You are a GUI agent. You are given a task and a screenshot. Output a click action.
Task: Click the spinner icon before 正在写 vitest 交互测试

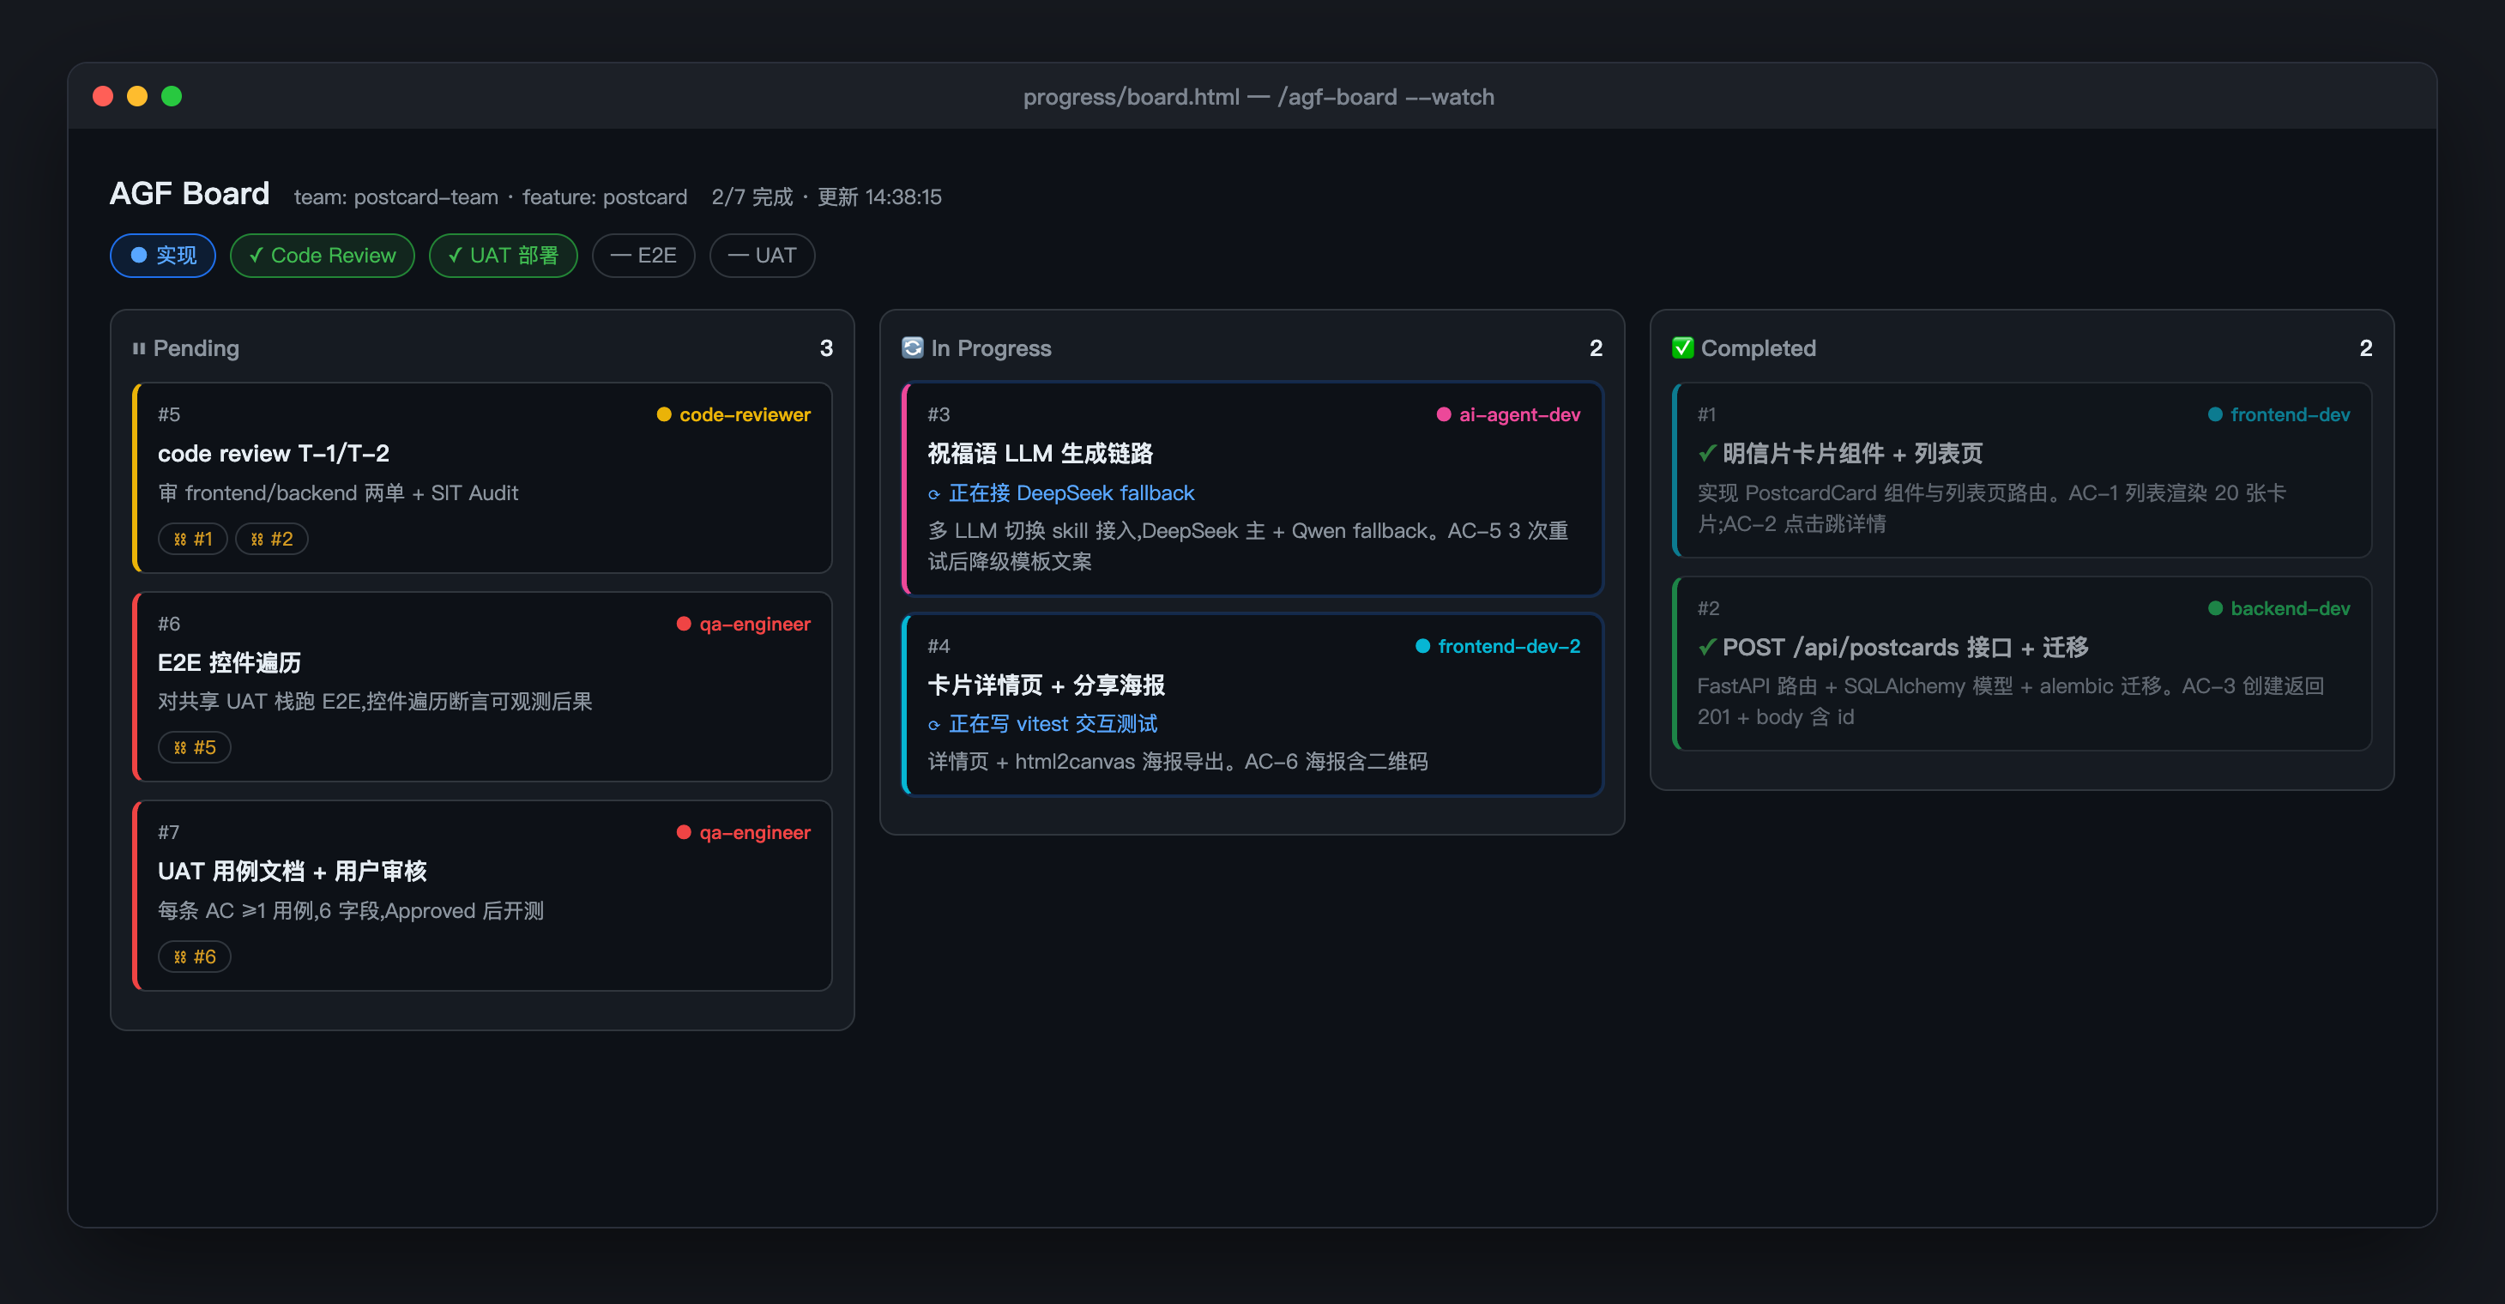pyautogui.click(x=933, y=726)
